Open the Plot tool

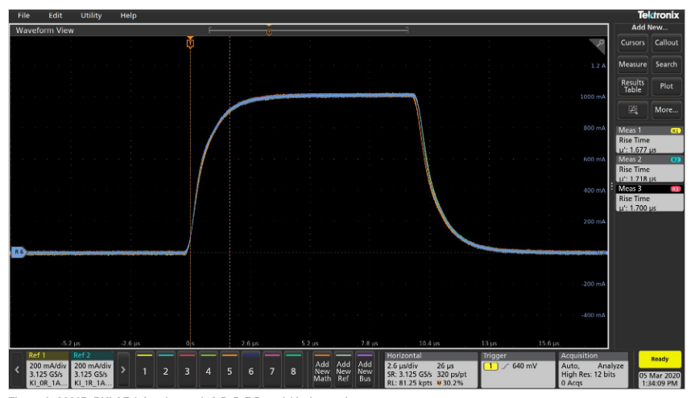[x=667, y=86]
